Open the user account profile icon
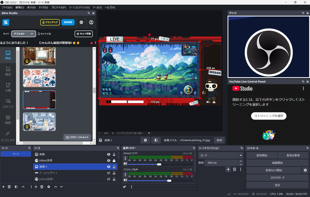This screenshot has height=197, width=310. 91,22
